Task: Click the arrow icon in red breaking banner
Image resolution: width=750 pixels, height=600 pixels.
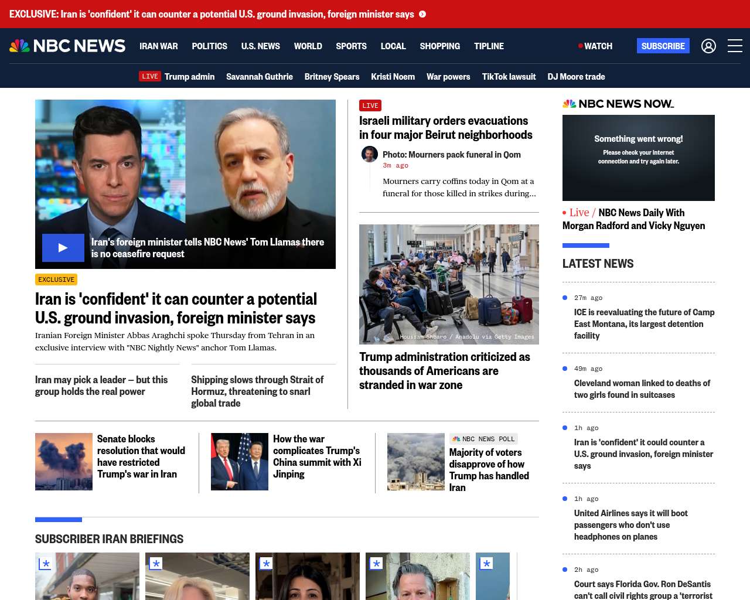Action: tap(422, 14)
